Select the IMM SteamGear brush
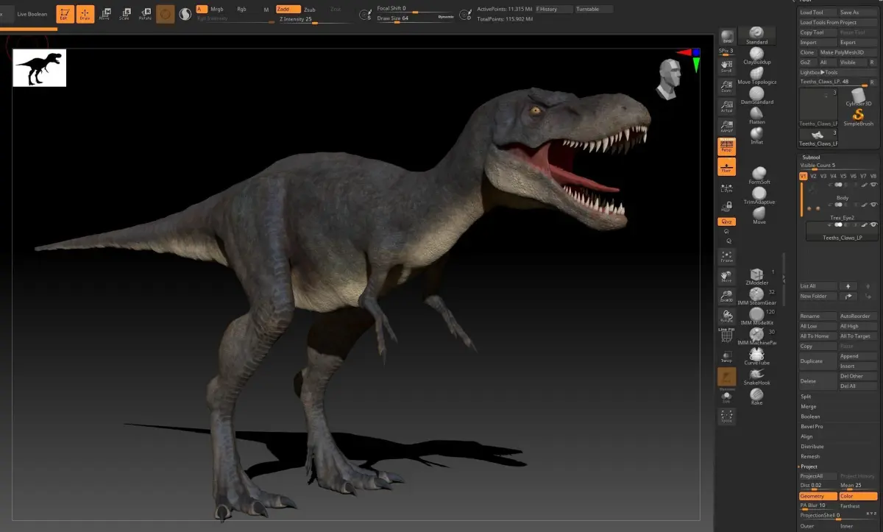Screen dimensions: 883x532 tap(758, 297)
